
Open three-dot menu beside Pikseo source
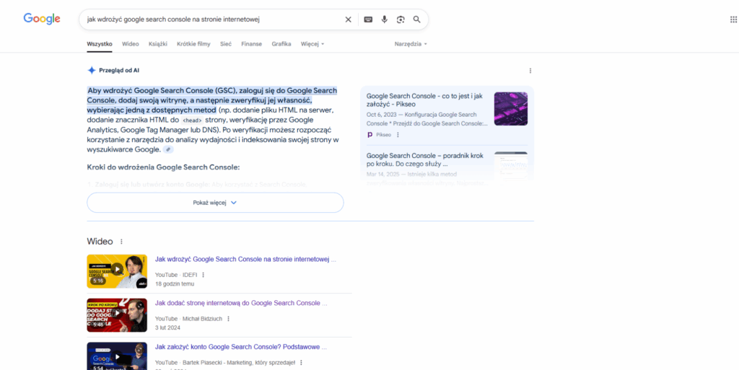(398, 135)
